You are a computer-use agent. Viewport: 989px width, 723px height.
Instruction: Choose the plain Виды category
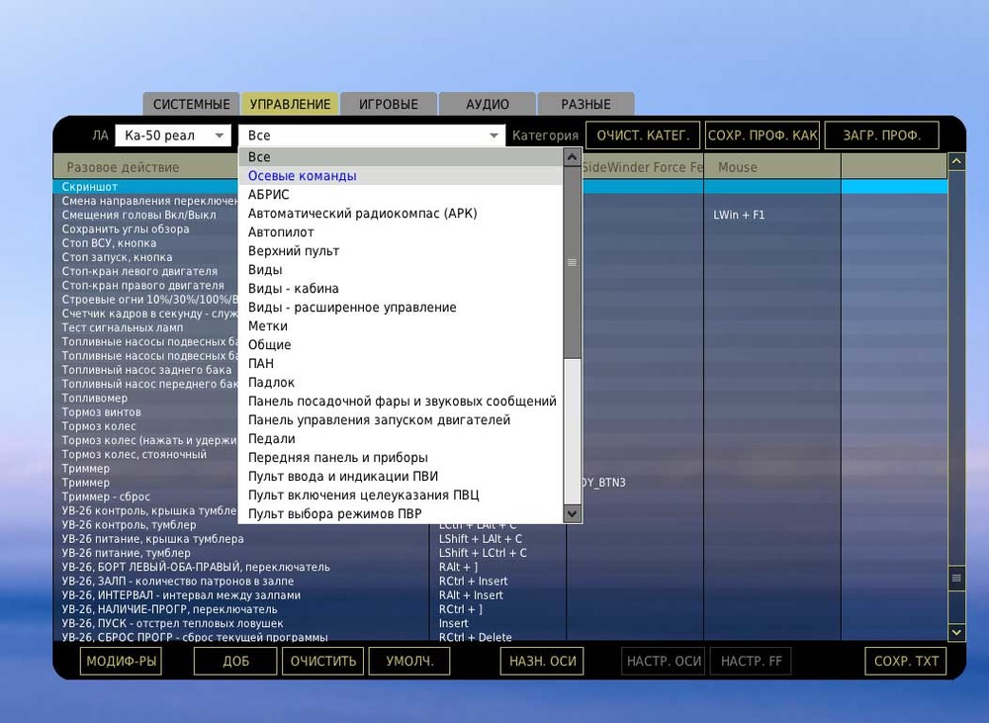coord(401,270)
